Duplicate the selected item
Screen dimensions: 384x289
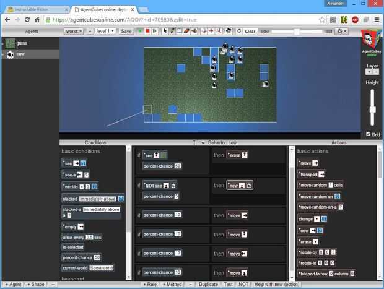click(x=208, y=284)
